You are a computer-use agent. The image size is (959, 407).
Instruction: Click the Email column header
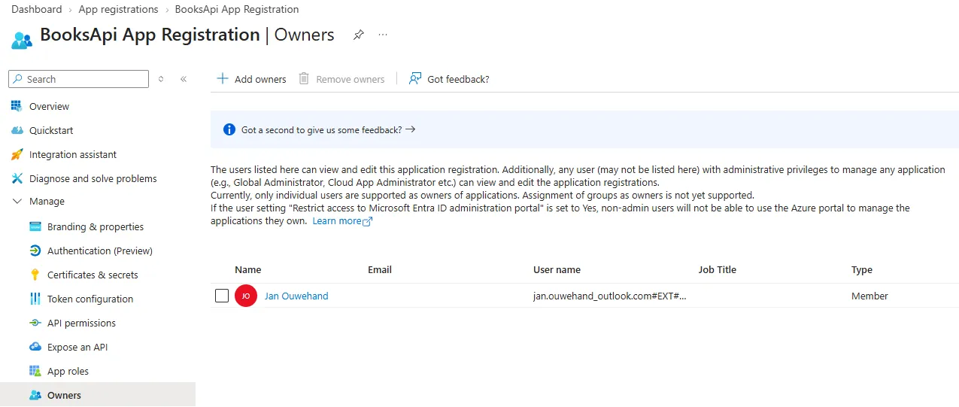[380, 269]
